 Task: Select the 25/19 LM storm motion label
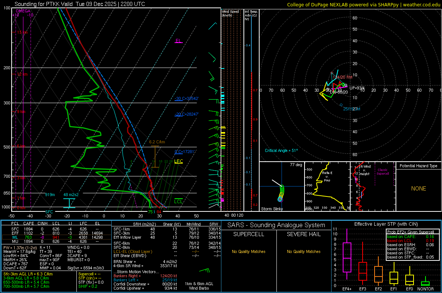[x=351, y=109]
